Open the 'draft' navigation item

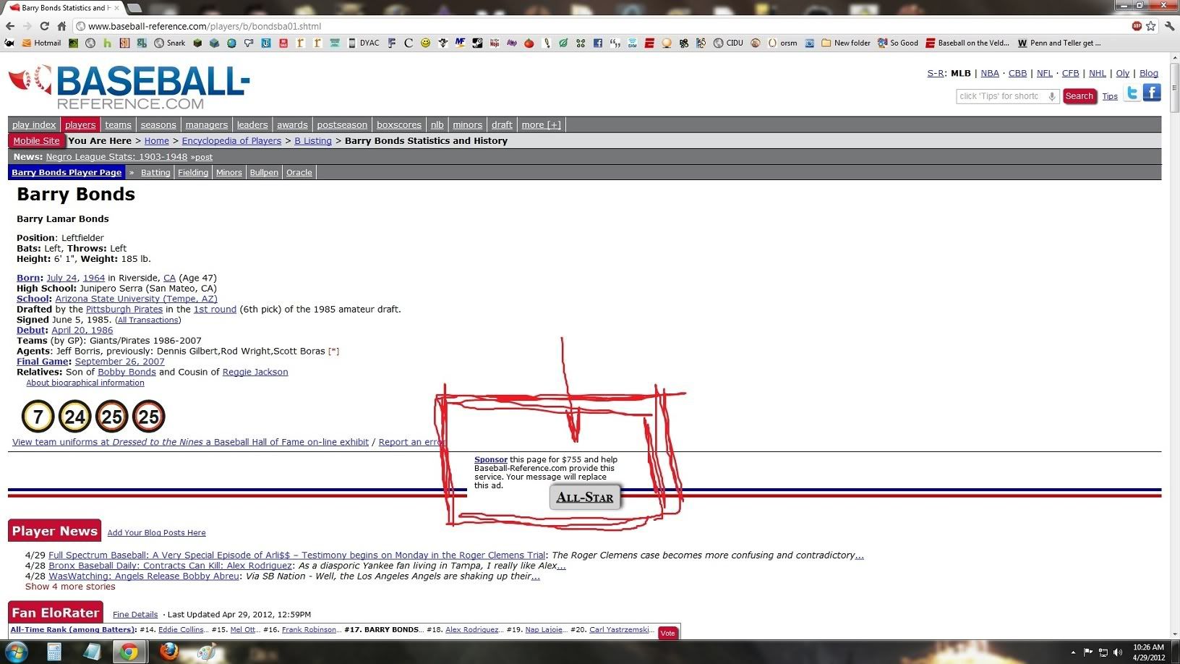[x=502, y=125]
